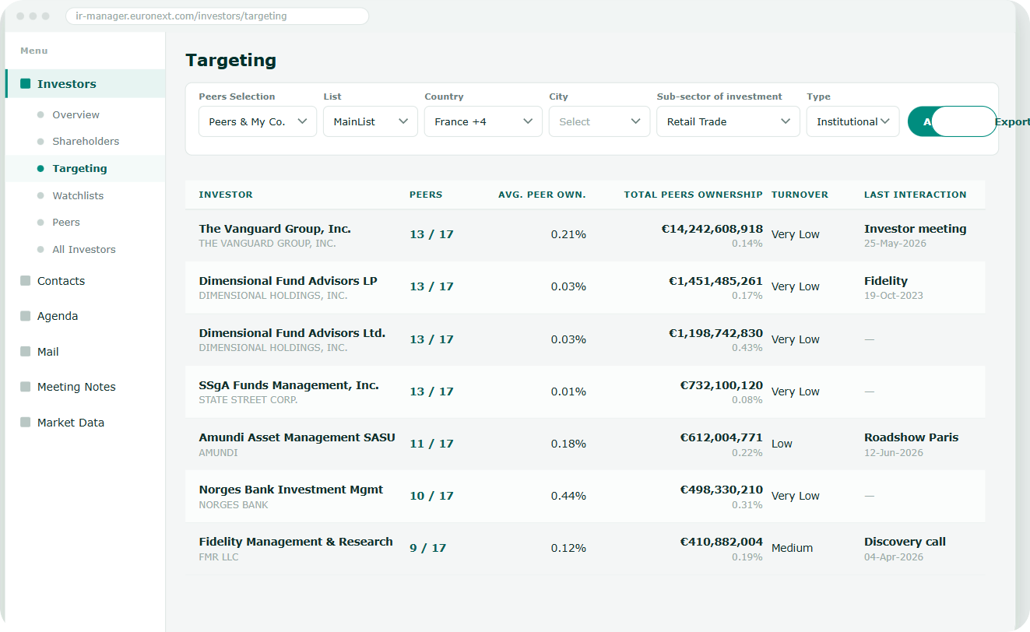Image resolution: width=1030 pixels, height=632 pixels.
Task: Click the €498,330,210 ownership value
Action: point(722,490)
